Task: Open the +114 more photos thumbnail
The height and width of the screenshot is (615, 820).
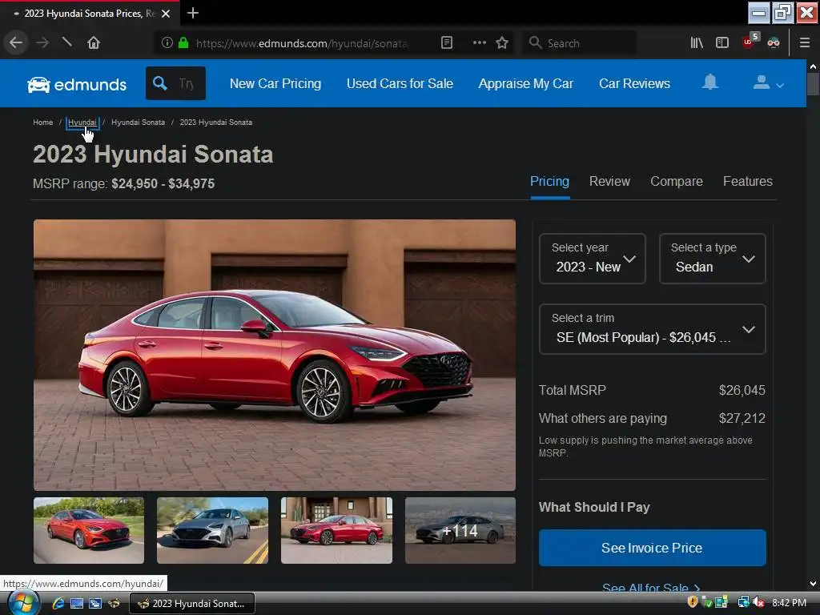Action: pos(460,530)
